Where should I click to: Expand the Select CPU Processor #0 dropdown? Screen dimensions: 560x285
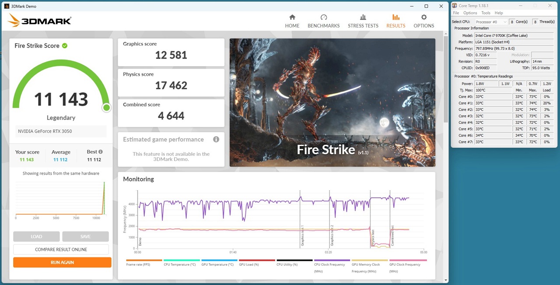[x=490, y=22]
